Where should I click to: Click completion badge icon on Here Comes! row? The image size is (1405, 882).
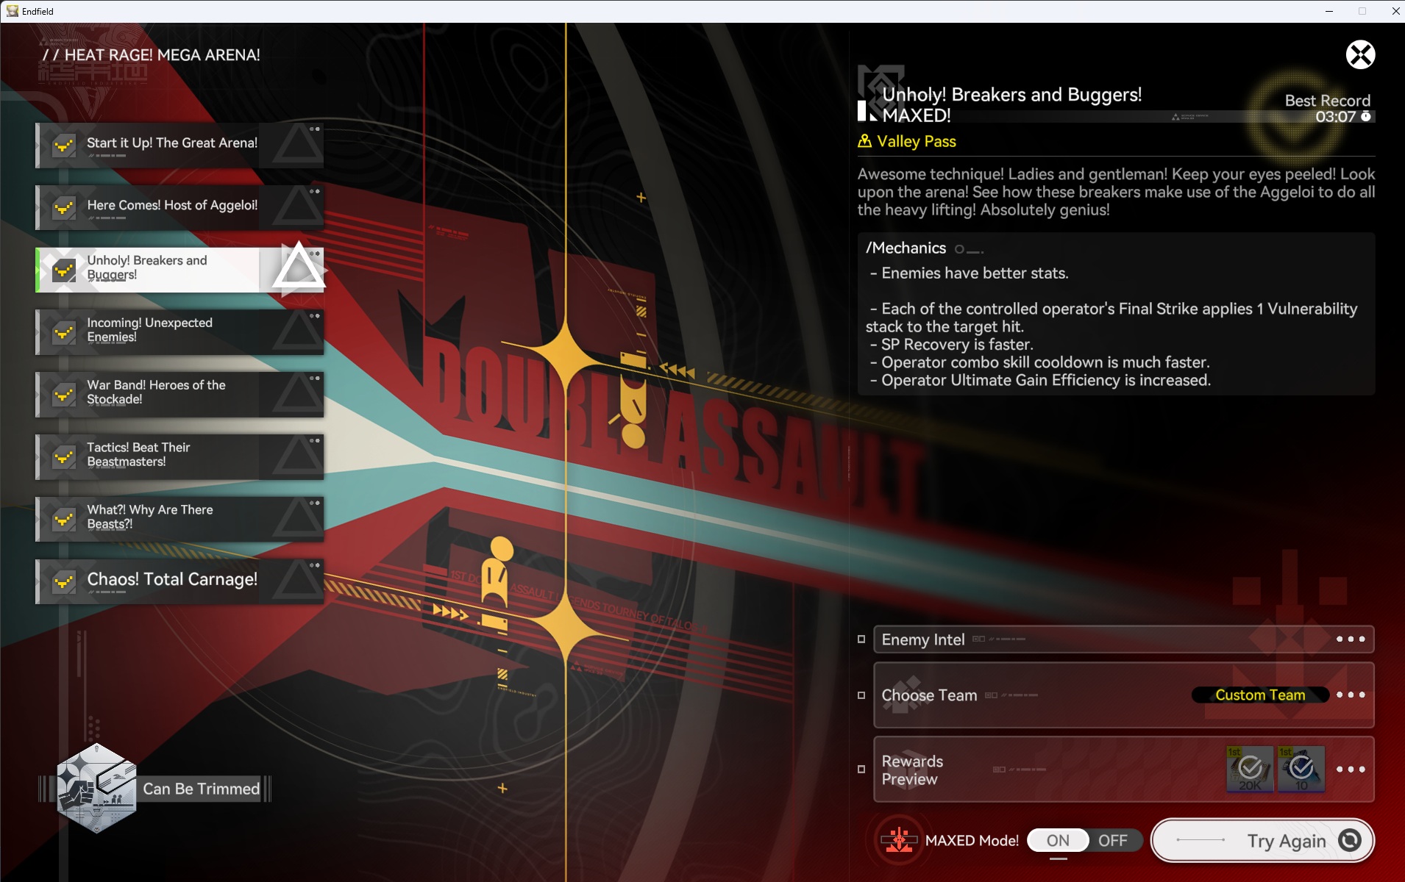click(64, 208)
